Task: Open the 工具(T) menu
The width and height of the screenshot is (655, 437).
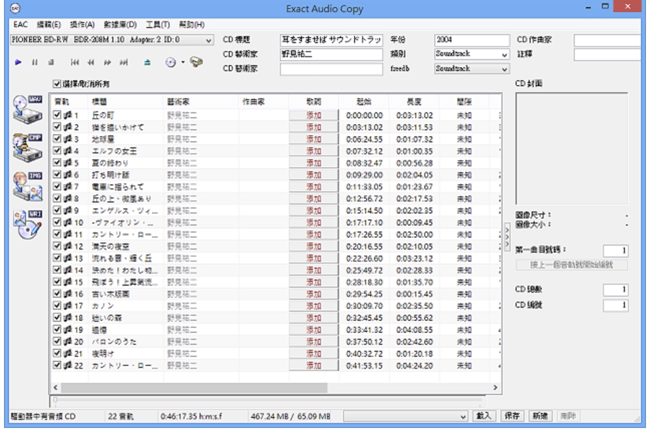Action: click(x=158, y=25)
